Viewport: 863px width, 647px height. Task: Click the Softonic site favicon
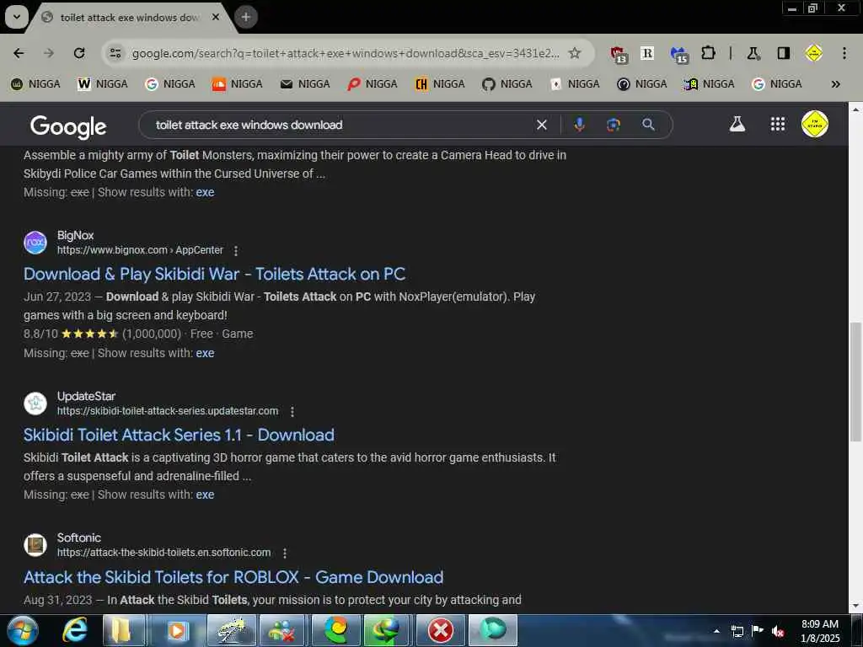[35, 545]
